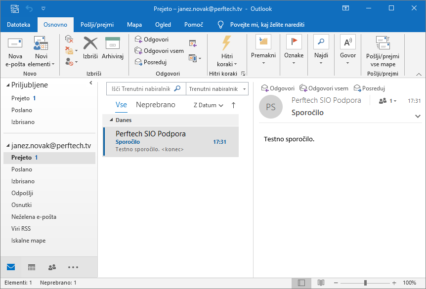Collapse the Priljubljene folder group
This screenshot has width=426, height=289.
pos(8,85)
